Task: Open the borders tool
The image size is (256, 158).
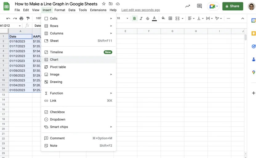Action: pos(170,18)
